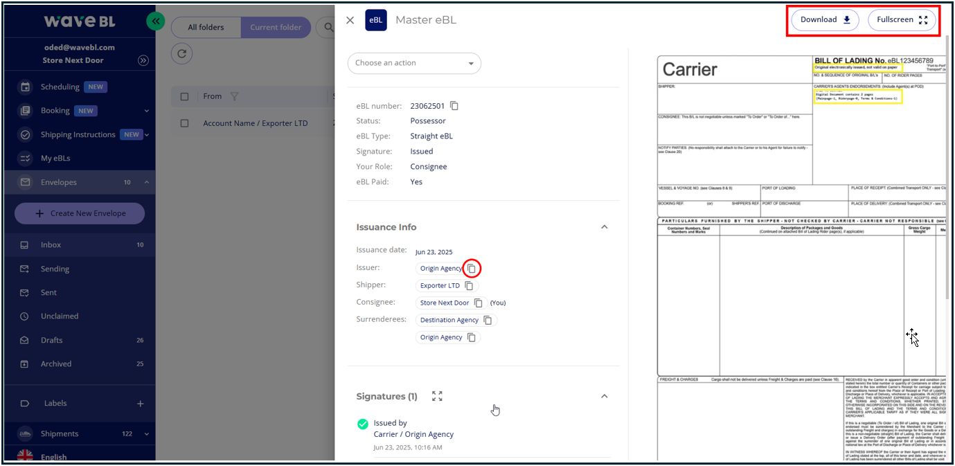Screen dimensions: 955x466
Task: Collapse the sidebar with double-chevron button
Action: coord(156,22)
